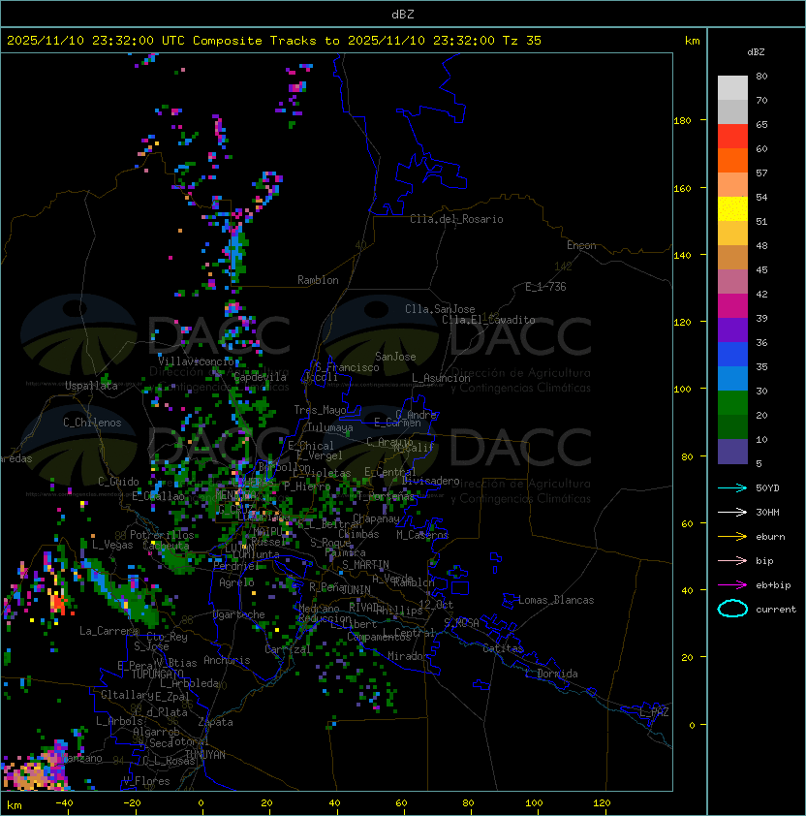Click the '180' tick on the vertical axis

(682, 121)
